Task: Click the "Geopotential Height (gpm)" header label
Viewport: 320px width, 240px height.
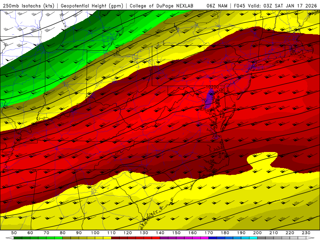Action: [92, 6]
